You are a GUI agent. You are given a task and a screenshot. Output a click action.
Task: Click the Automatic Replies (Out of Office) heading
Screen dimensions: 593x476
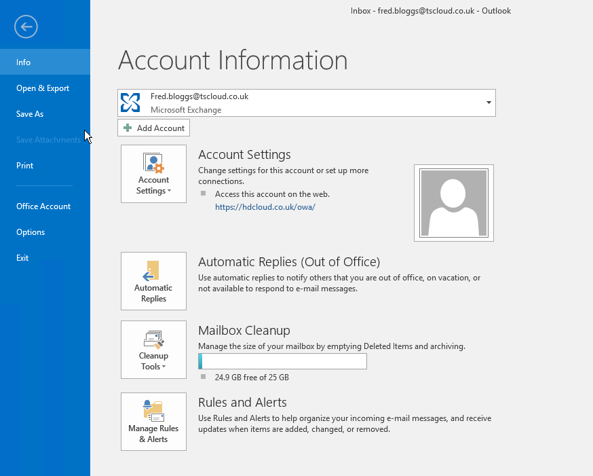pyautogui.click(x=289, y=262)
